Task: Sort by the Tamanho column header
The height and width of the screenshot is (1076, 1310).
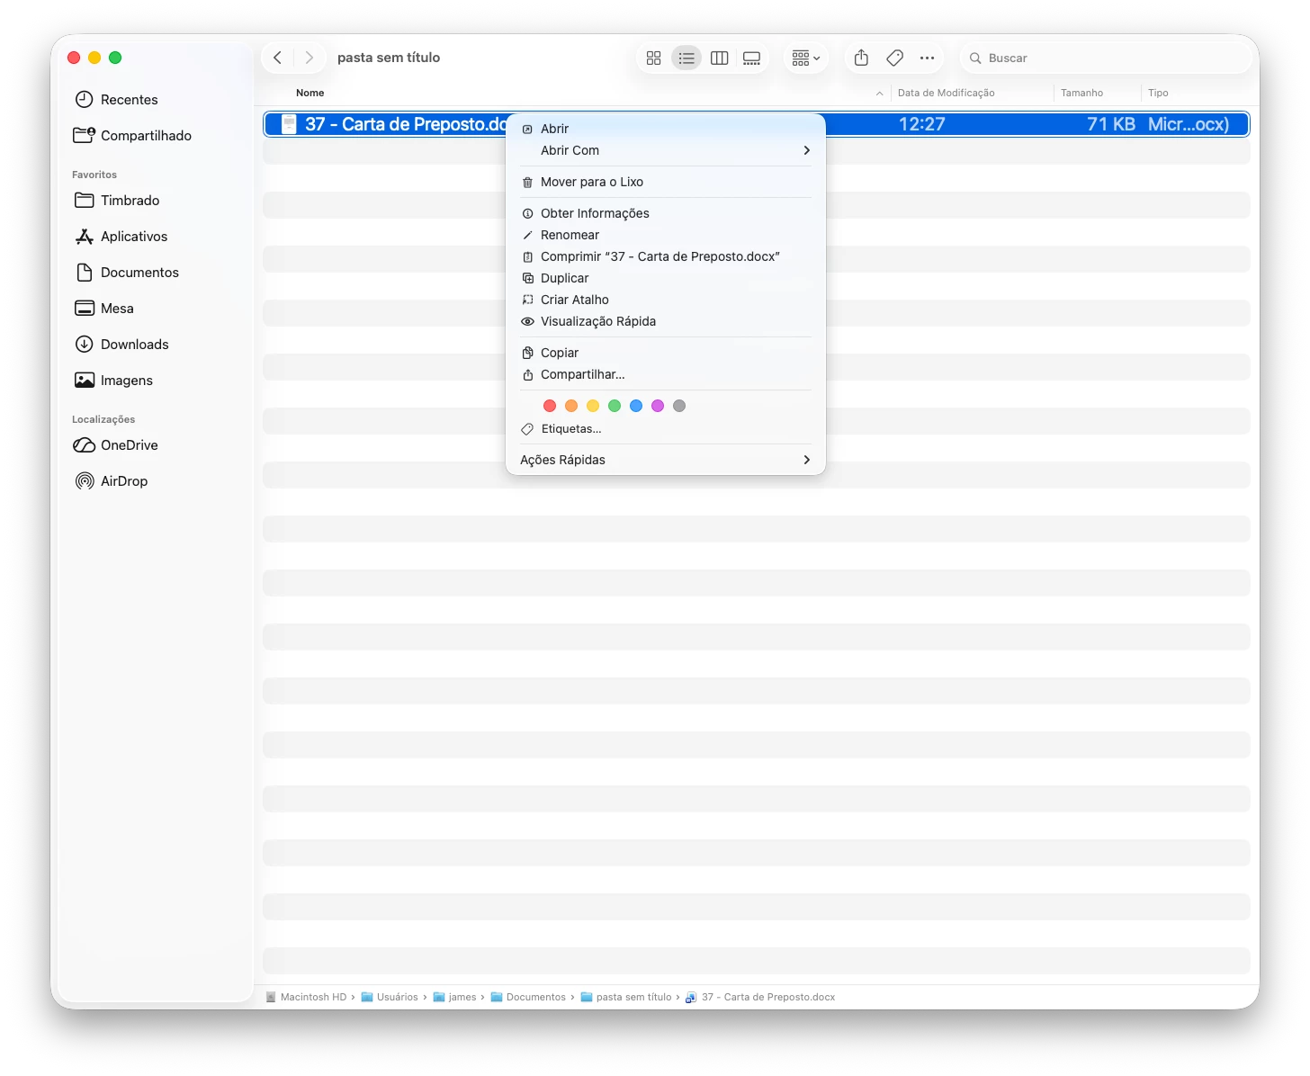Action: point(1081,93)
